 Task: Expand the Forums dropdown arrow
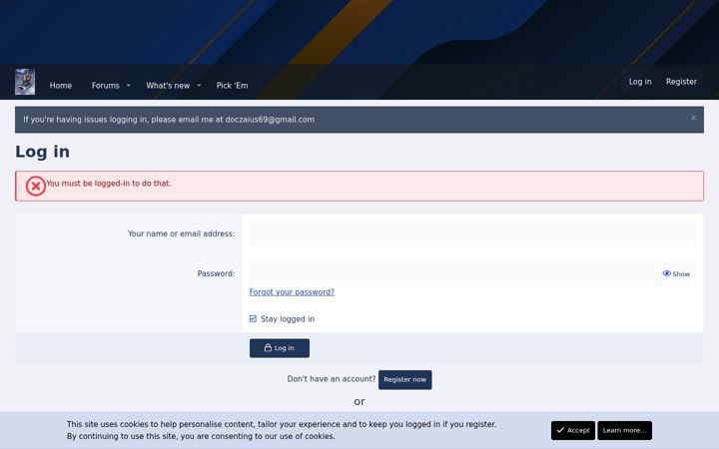[129, 85]
